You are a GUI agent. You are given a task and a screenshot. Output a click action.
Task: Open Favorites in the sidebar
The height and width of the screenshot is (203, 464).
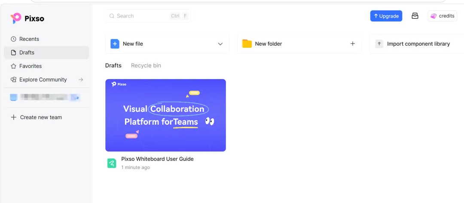[46, 66]
